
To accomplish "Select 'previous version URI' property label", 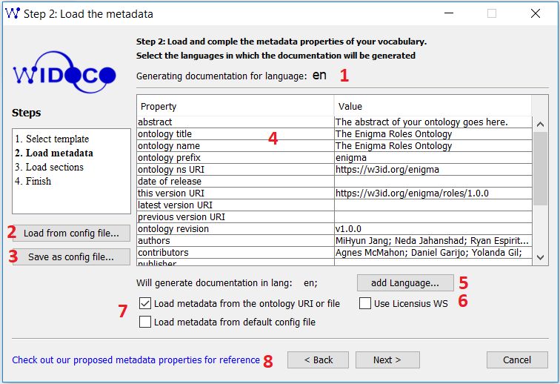I will coord(181,216).
